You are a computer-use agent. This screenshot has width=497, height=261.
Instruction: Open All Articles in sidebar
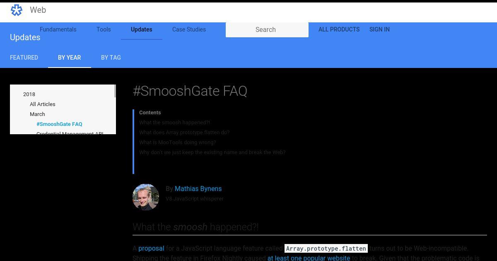(x=42, y=104)
